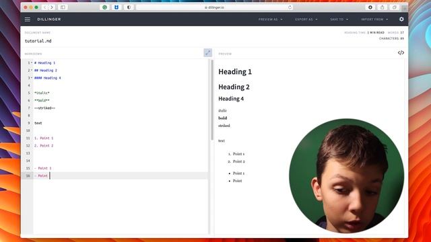Screen dimensions: 431x242
Task: Click numbered 'Point 2' item in preview
Action: [238, 161]
